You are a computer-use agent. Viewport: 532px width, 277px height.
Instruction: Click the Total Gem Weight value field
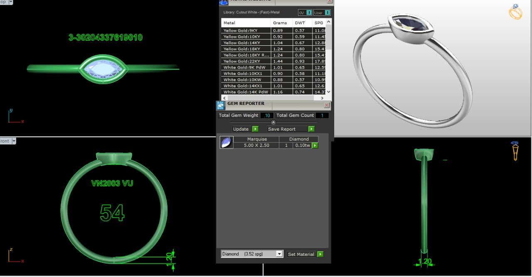pos(267,116)
